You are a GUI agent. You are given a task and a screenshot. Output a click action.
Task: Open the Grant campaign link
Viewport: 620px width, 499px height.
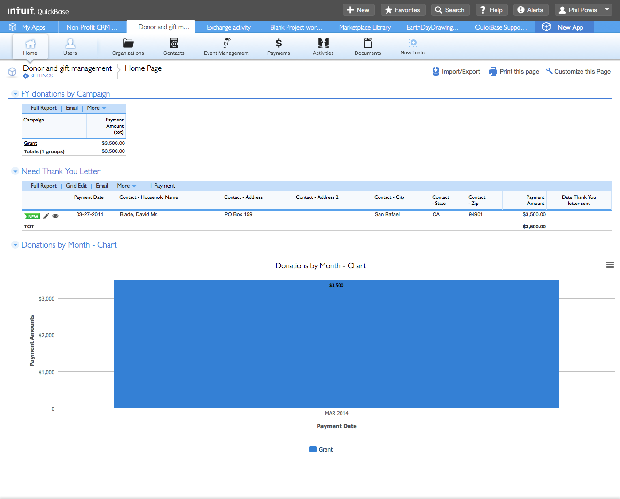click(30, 143)
